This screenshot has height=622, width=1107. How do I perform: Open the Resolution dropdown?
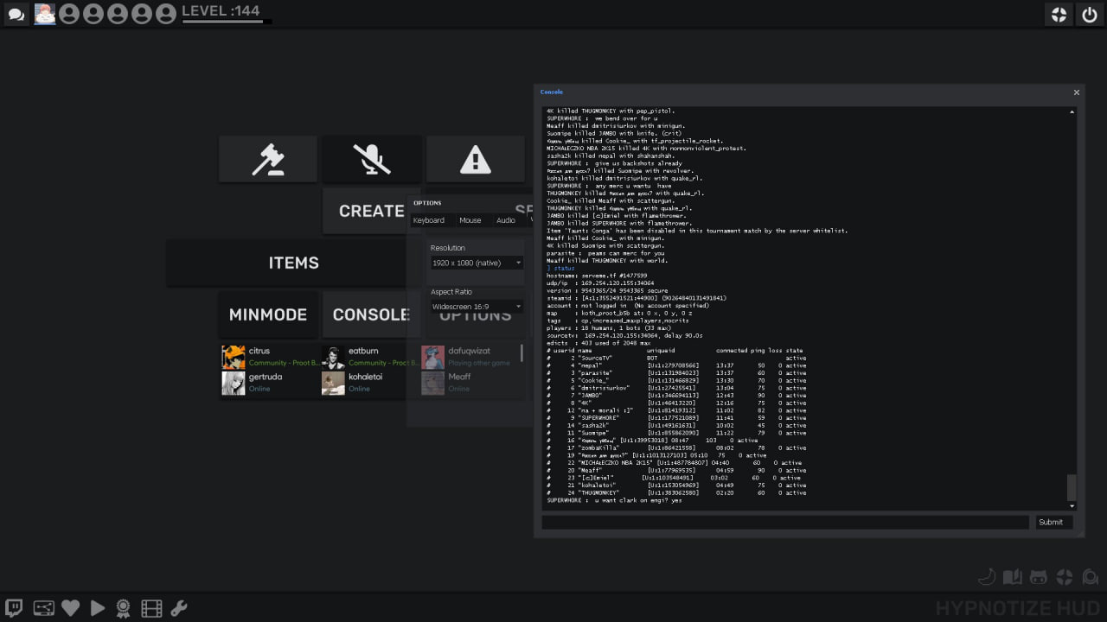coord(477,263)
